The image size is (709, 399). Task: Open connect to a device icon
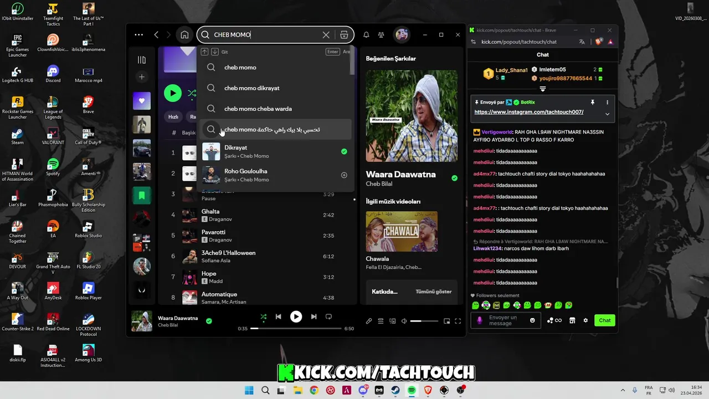pyautogui.click(x=392, y=321)
